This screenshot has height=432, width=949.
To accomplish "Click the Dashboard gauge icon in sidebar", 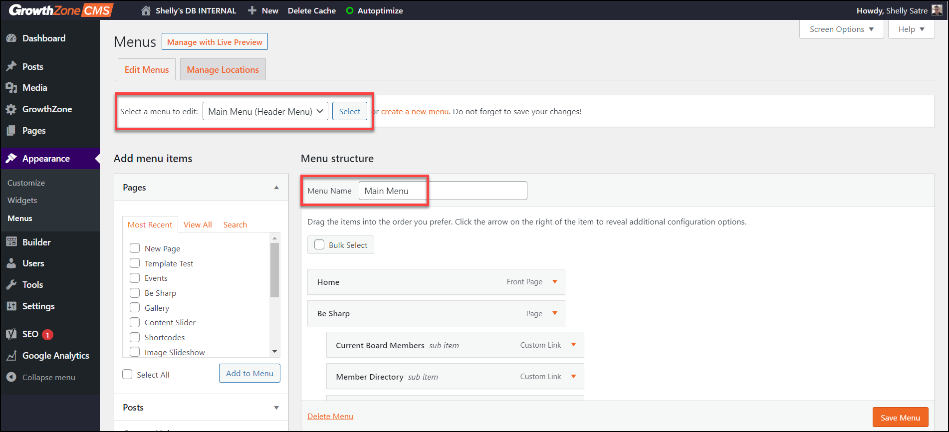I will [11, 38].
